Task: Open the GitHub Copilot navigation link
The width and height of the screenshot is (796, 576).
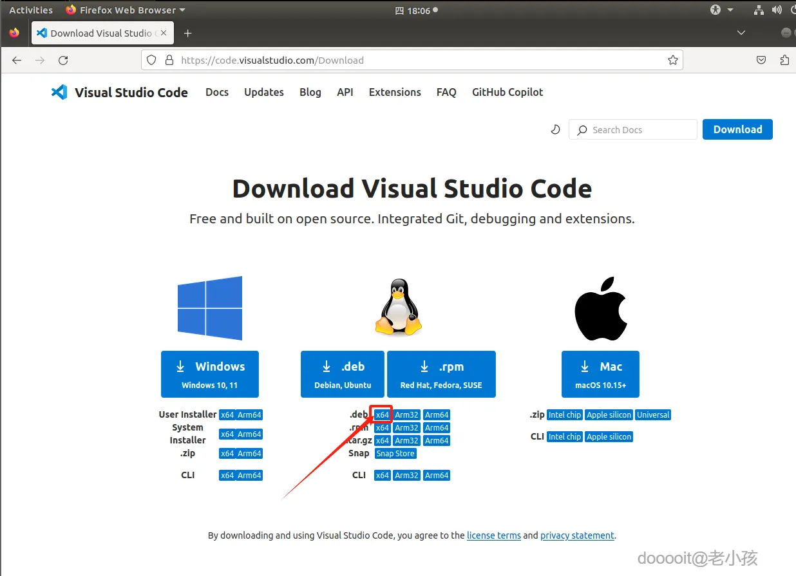Action: click(507, 92)
